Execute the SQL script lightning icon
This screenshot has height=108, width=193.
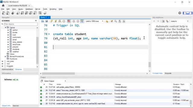point(52,21)
